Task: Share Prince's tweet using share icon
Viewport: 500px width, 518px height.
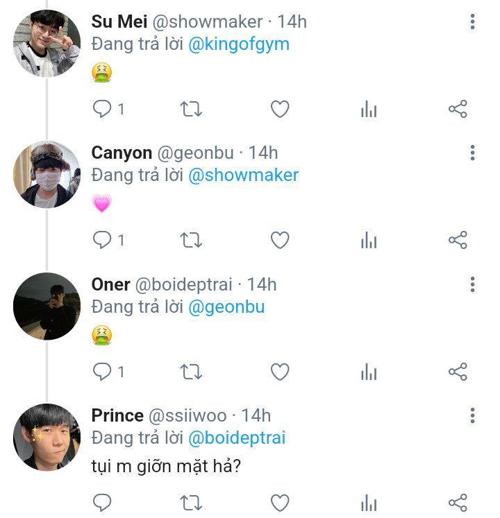Action: pyautogui.click(x=458, y=503)
